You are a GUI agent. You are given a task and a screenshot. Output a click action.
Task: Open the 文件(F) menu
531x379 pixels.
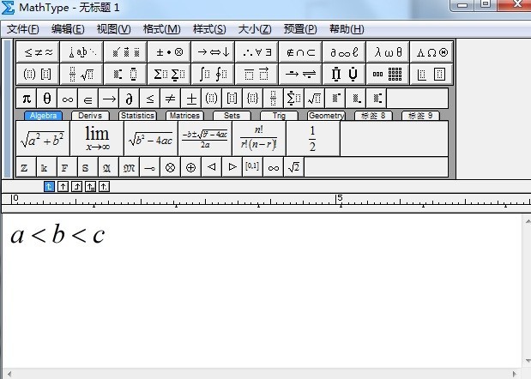[x=22, y=29]
